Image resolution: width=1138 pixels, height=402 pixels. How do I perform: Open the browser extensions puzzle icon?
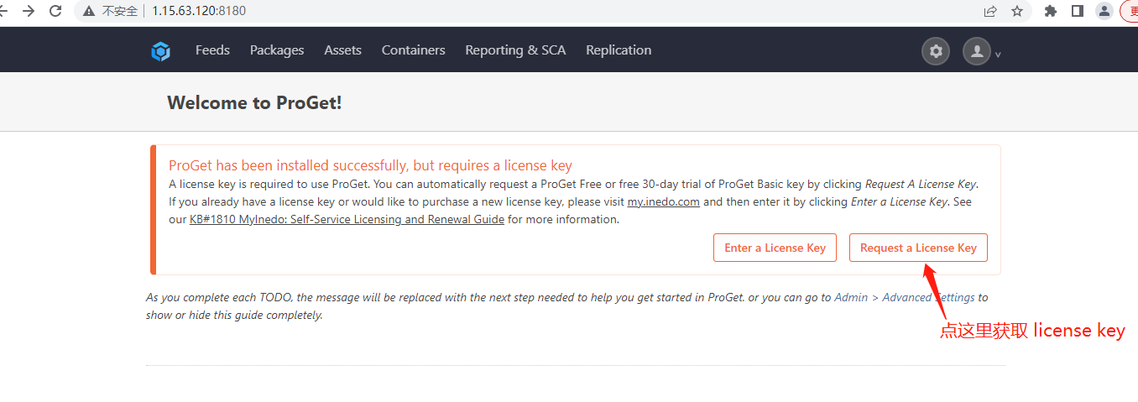coord(1051,11)
